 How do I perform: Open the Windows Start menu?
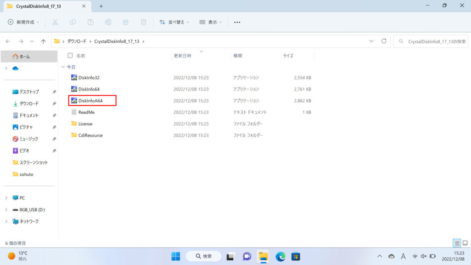pos(176,257)
